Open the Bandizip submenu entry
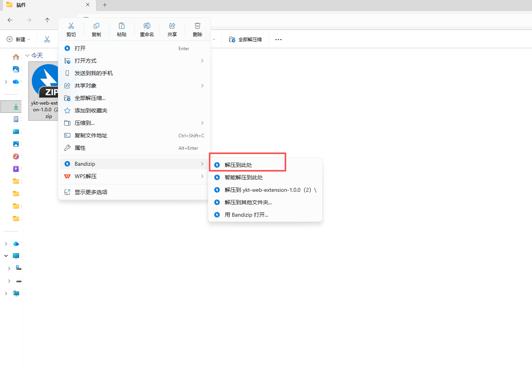 pyautogui.click(x=134, y=164)
